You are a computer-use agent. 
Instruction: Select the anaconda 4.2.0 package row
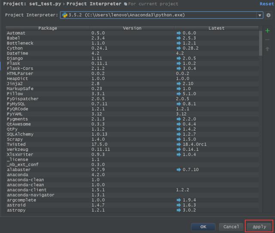[x=132, y=175]
